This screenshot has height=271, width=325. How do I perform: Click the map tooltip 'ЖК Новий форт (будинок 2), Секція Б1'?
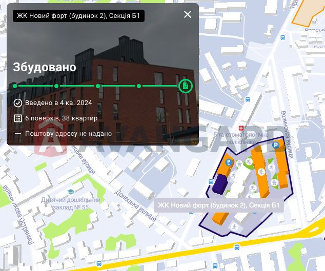pyautogui.click(x=219, y=205)
